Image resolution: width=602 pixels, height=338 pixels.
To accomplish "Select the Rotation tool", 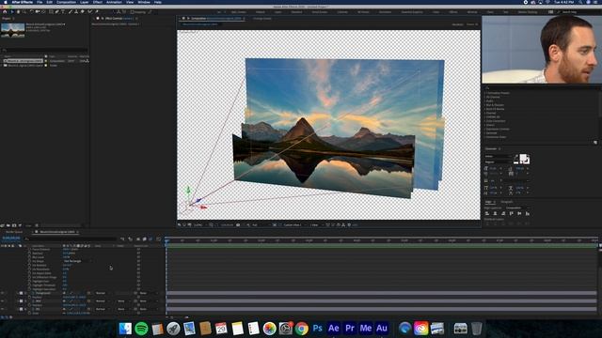I will 31,12.
